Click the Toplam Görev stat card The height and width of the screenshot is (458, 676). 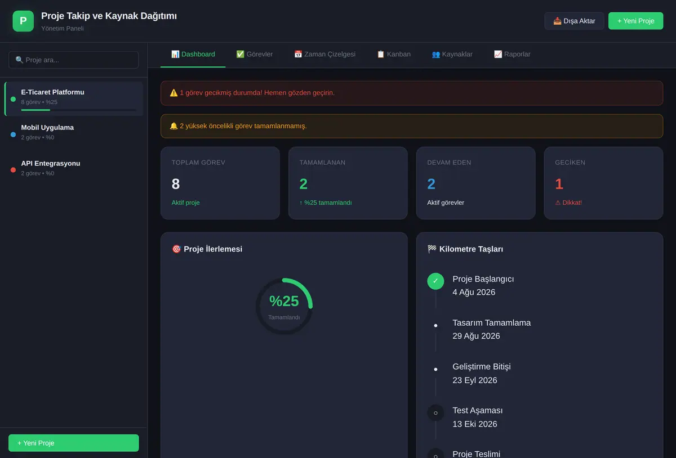pyautogui.click(x=220, y=183)
